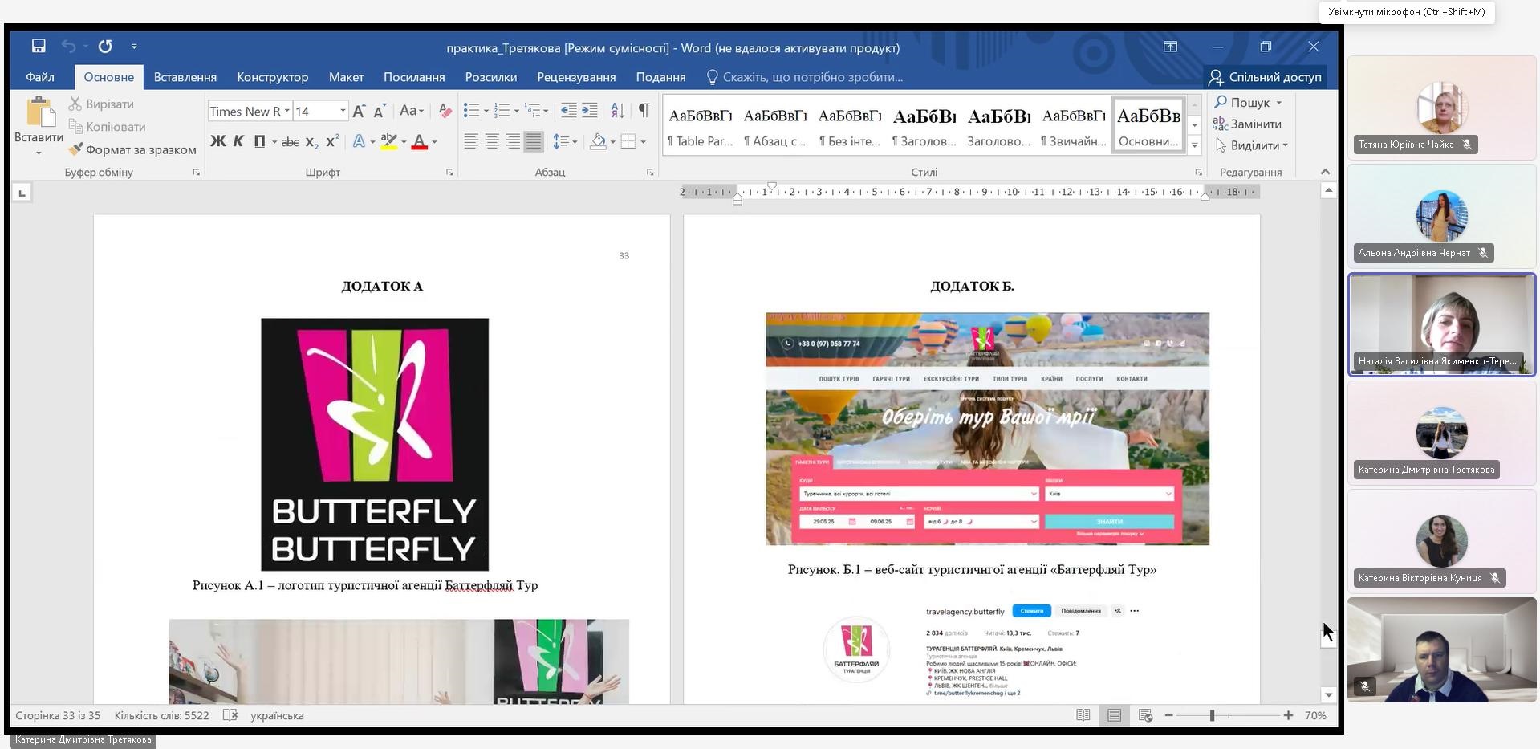Click the shading paint bucket icon
This screenshot has height=749, width=1540.
click(598, 142)
